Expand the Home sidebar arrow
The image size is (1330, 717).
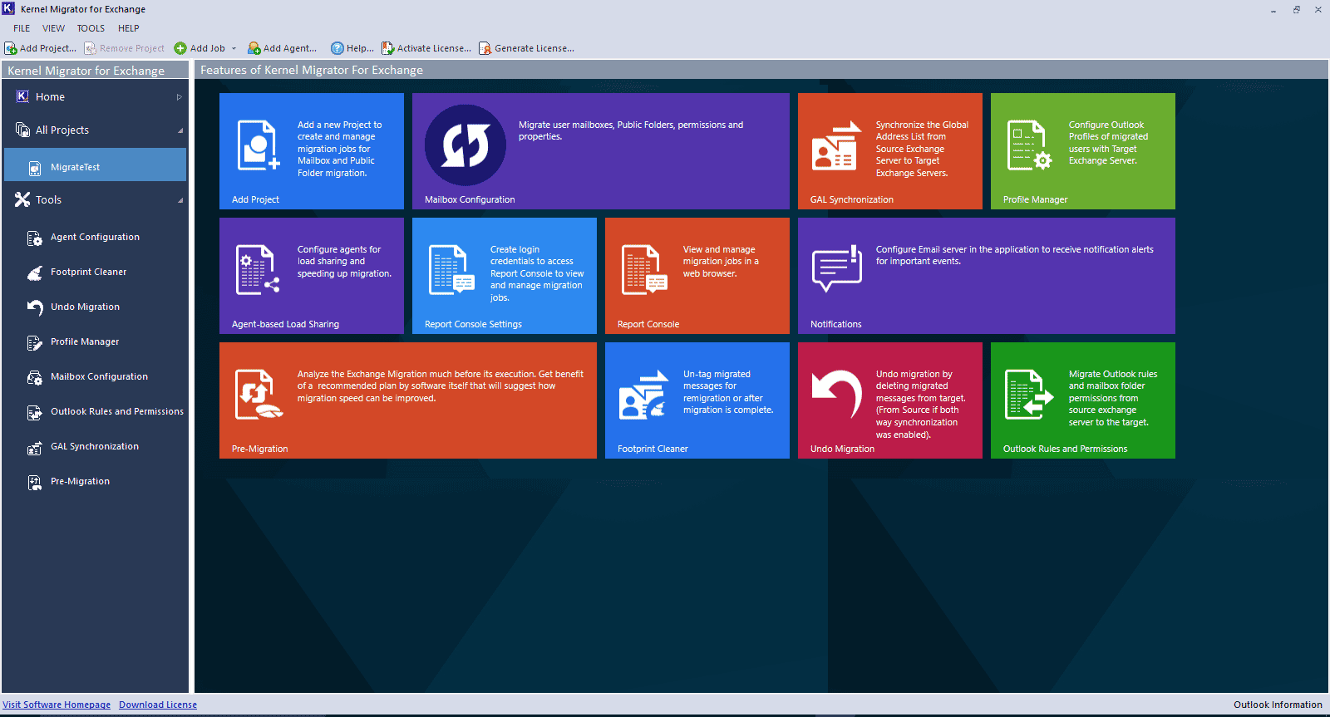click(x=179, y=97)
